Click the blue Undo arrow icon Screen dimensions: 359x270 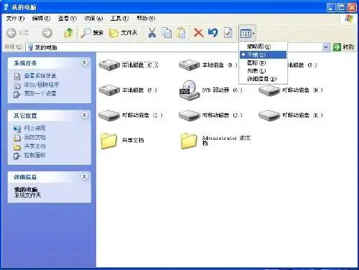[213, 33]
